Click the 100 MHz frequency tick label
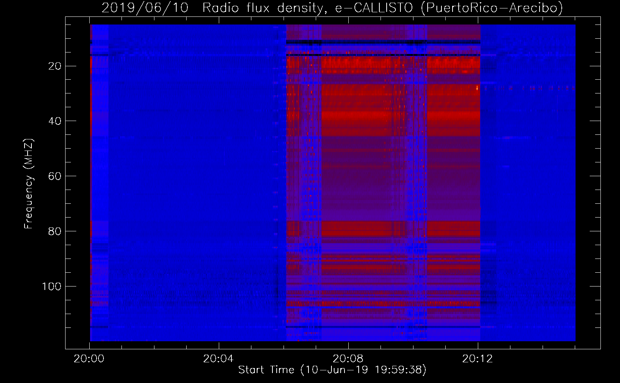The height and width of the screenshot is (383, 620). coord(51,286)
